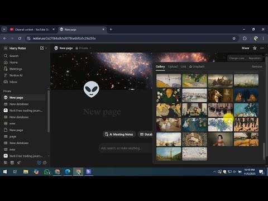Close the YouTube Studio browser tab
268x201 pixels.
(x=54, y=30)
